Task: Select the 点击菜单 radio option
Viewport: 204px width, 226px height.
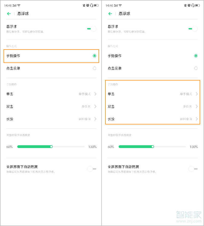Action: (94, 68)
